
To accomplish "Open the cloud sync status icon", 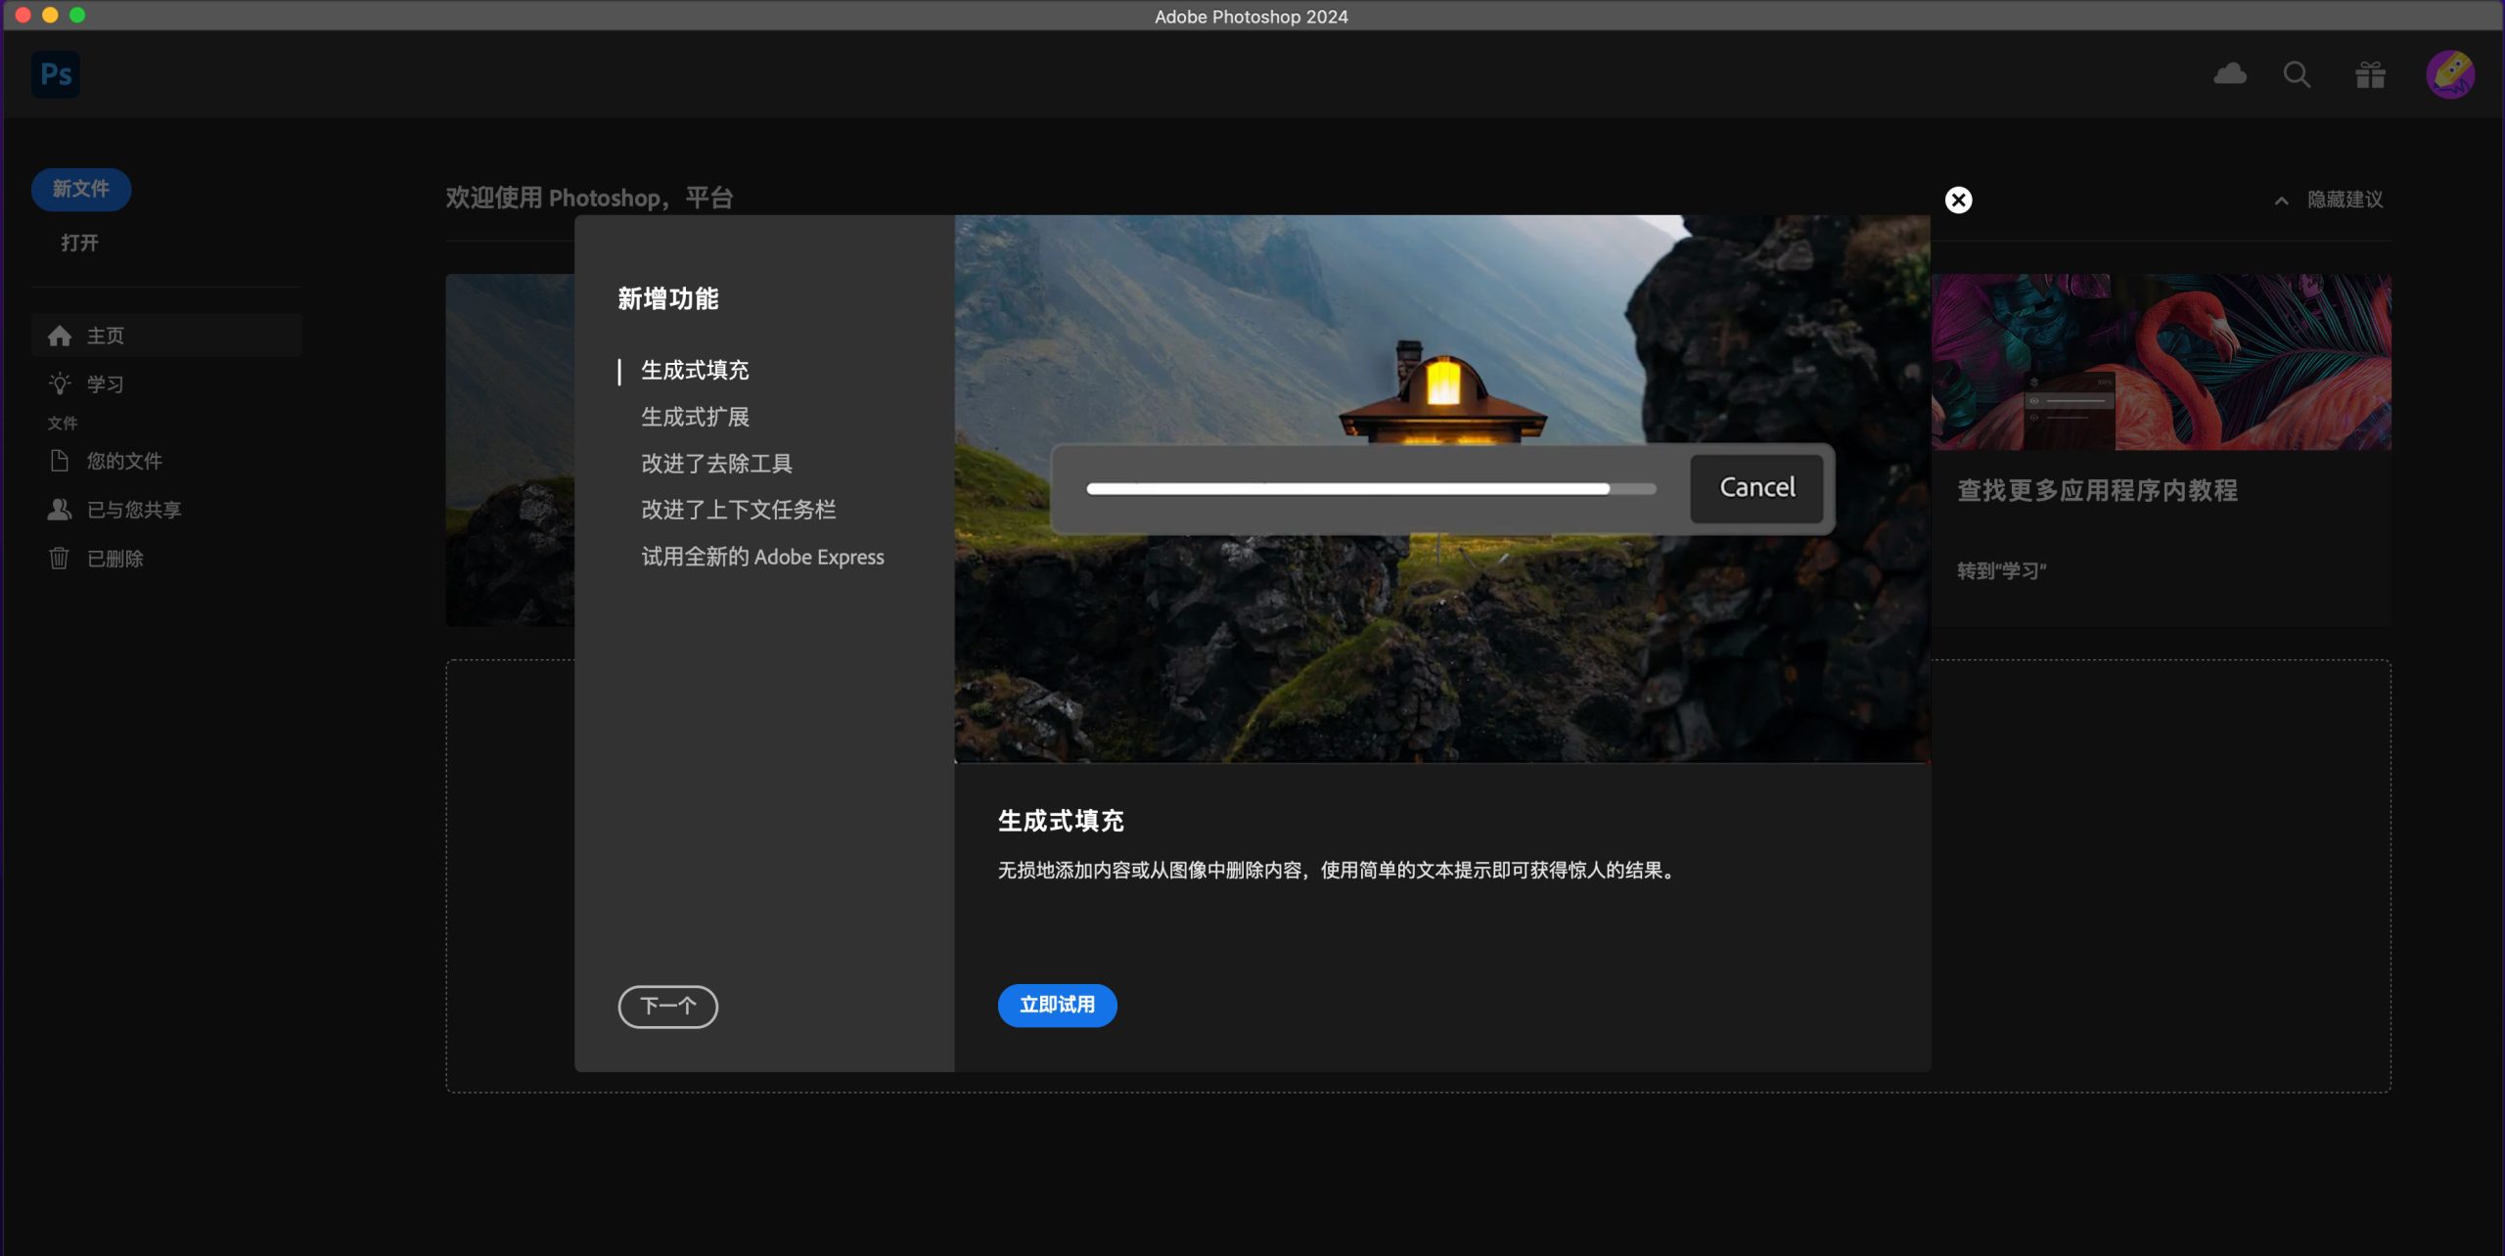I will point(2230,74).
